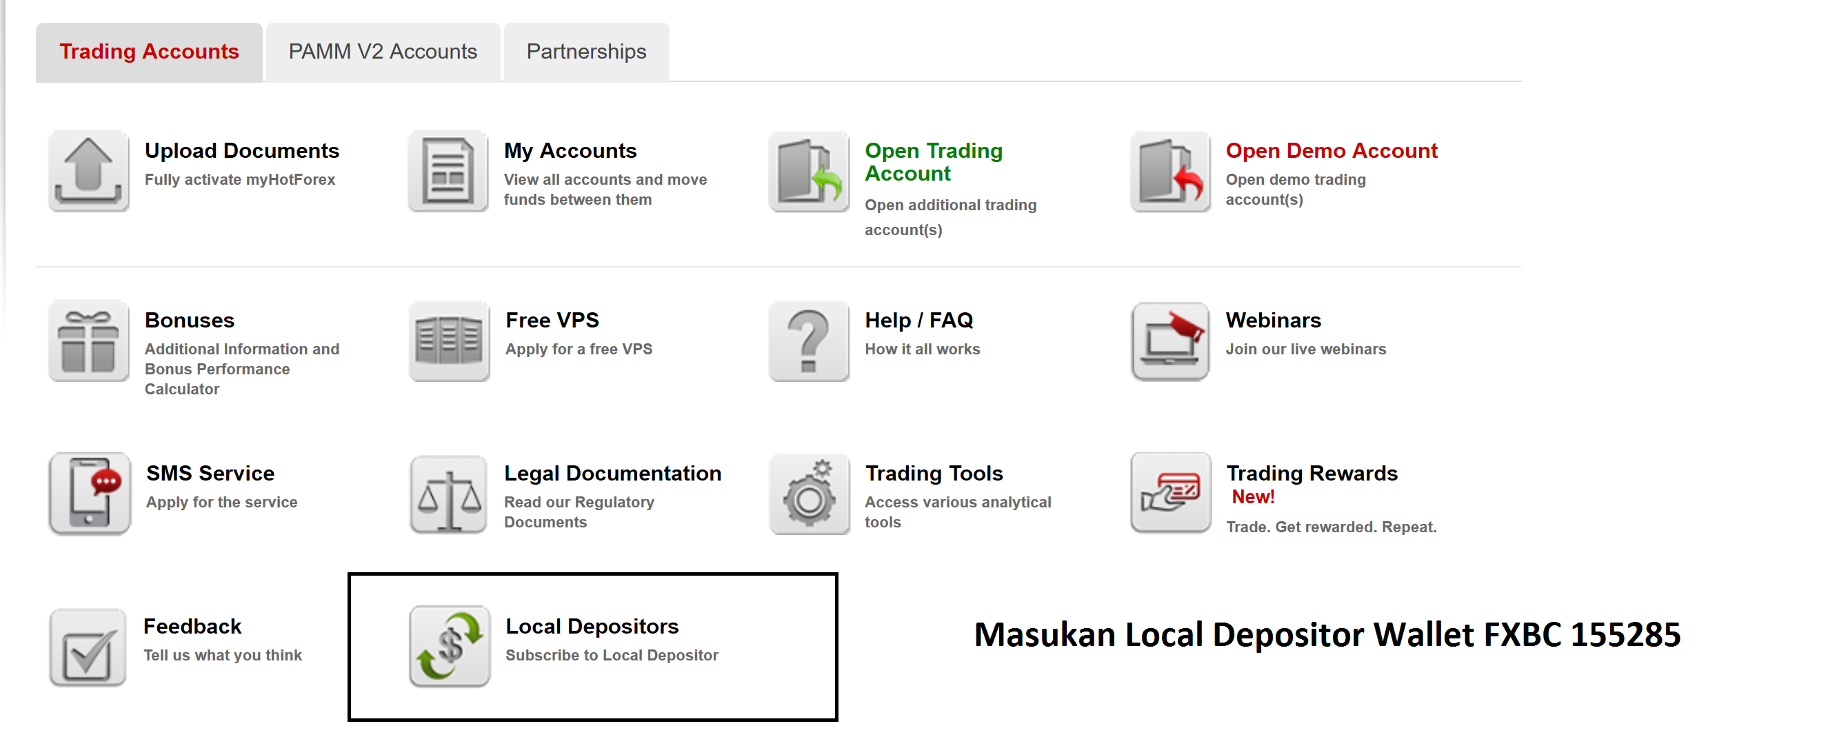Image resolution: width=1828 pixels, height=737 pixels.
Task: Click the red 'New!' label
Action: (x=1253, y=497)
